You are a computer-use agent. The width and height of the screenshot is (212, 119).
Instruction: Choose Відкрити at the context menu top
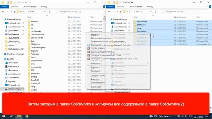[95, 35]
